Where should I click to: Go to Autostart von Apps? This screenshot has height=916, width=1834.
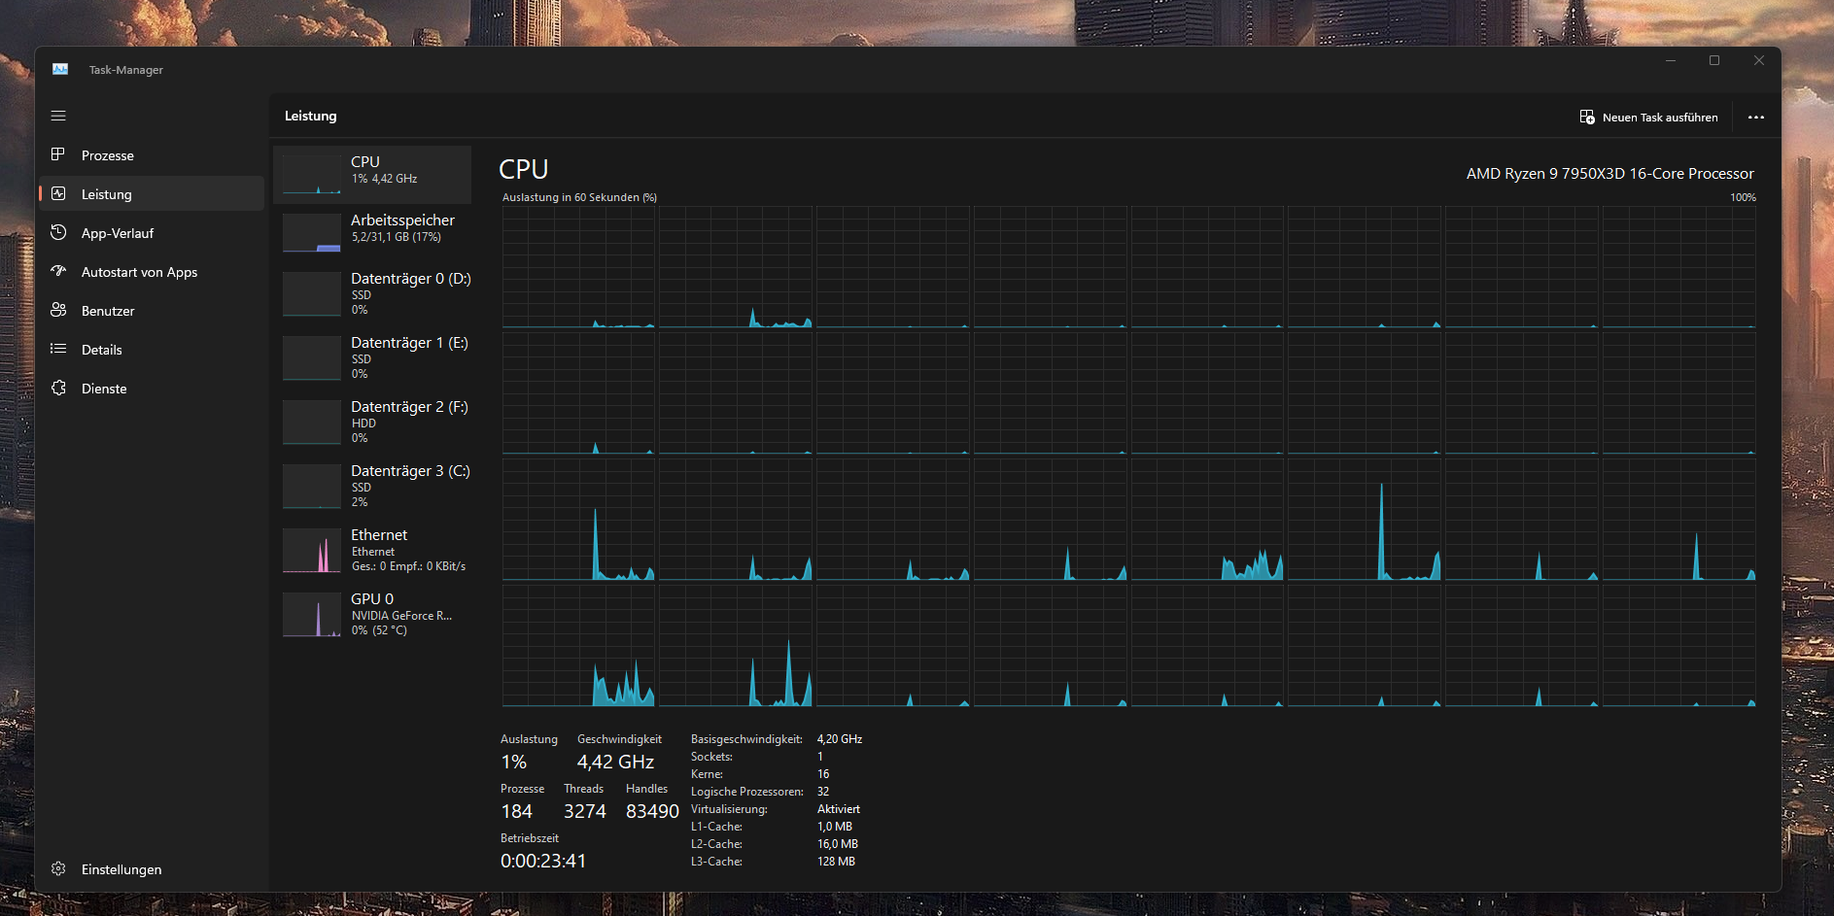pos(152,272)
